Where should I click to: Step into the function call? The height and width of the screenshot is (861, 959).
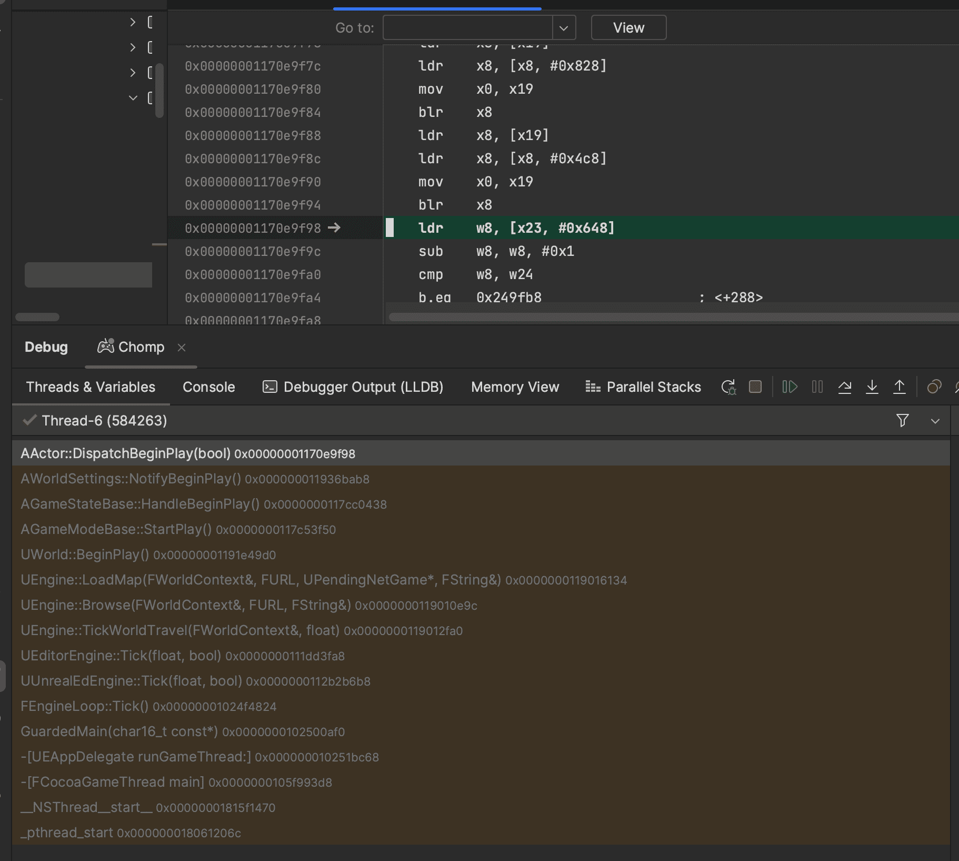tap(872, 387)
